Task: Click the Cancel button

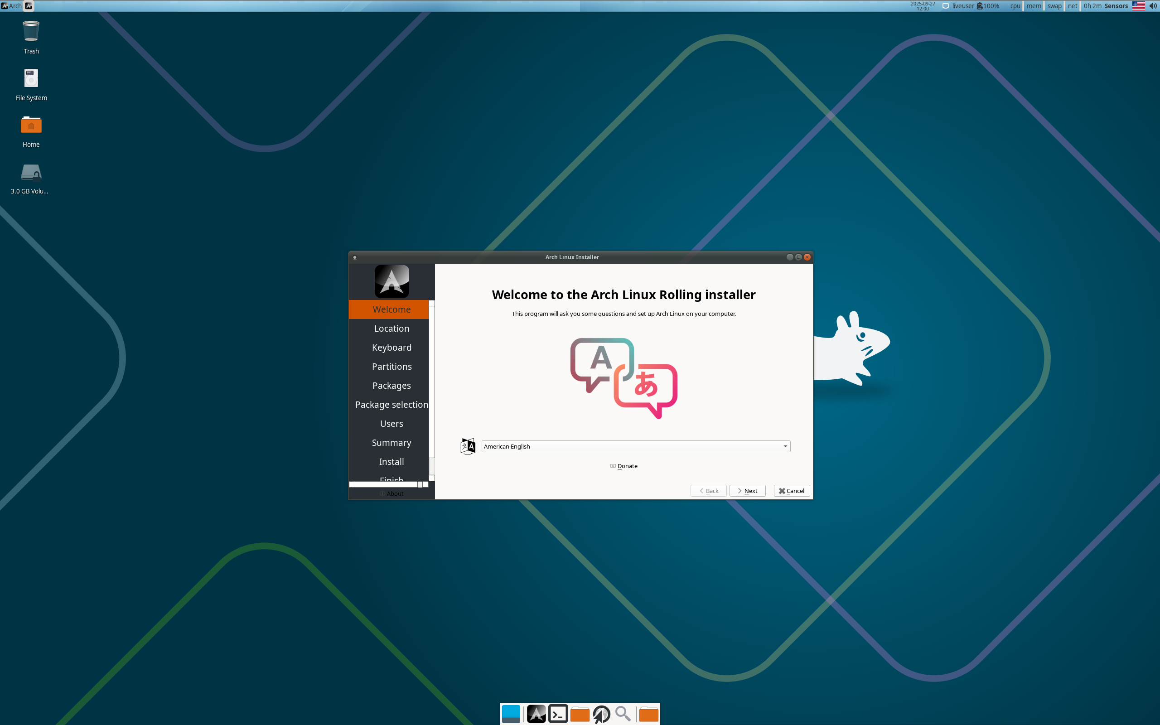Action: [x=792, y=491]
